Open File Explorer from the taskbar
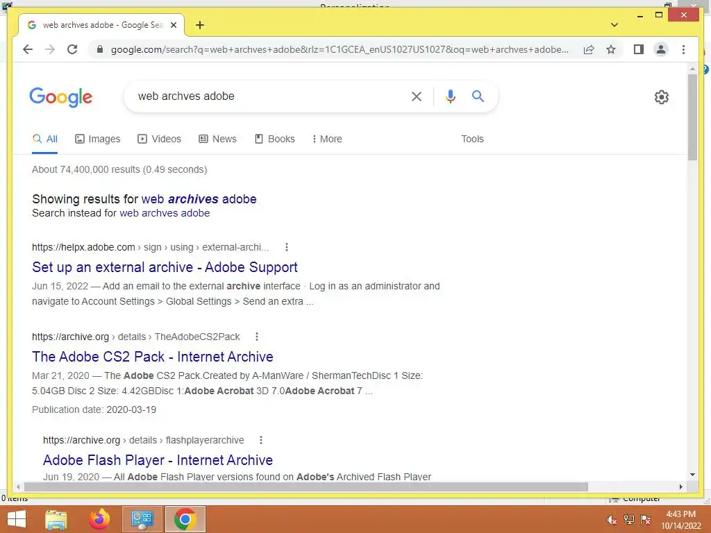Screen dimensions: 711x533 [x=56, y=519]
